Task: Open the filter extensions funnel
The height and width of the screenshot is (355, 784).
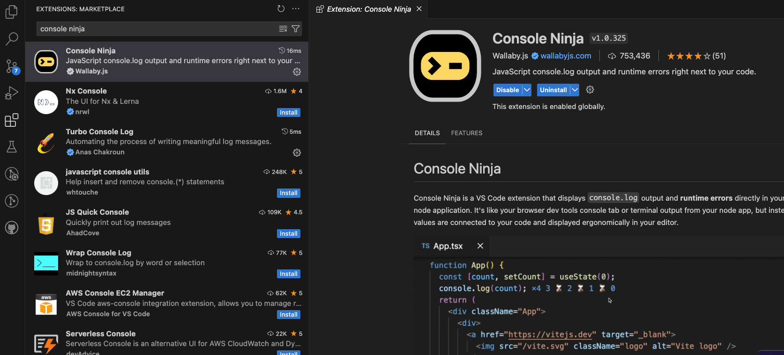Action: tap(296, 29)
